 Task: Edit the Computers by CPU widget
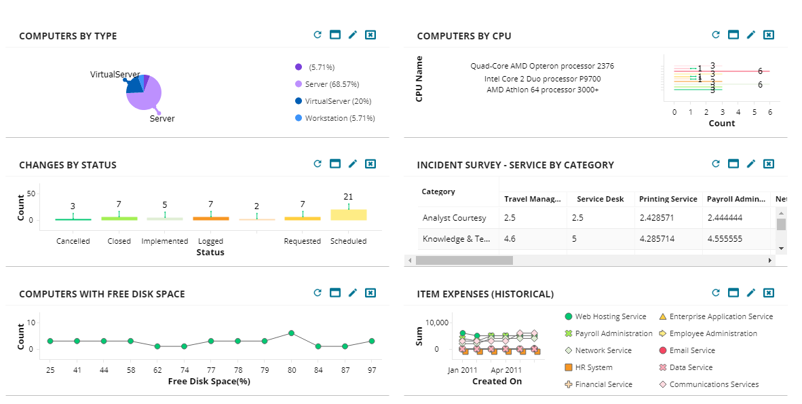coord(751,34)
